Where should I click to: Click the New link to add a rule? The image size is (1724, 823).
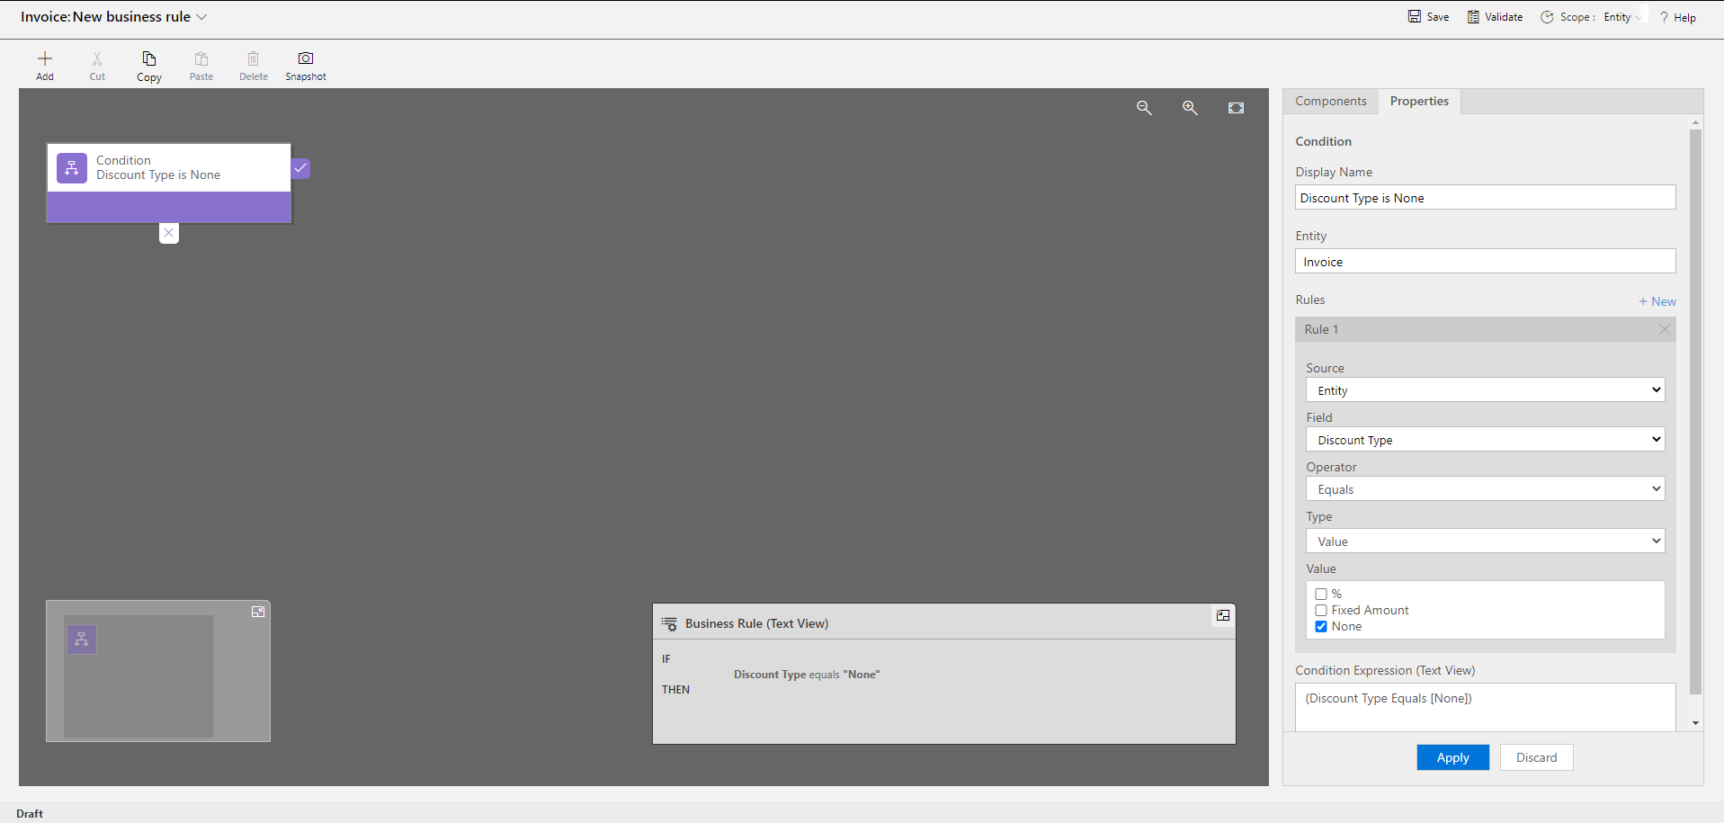[x=1657, y=300]
